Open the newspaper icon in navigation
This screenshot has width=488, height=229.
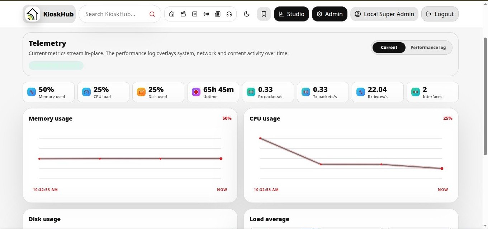coord(218,14)
